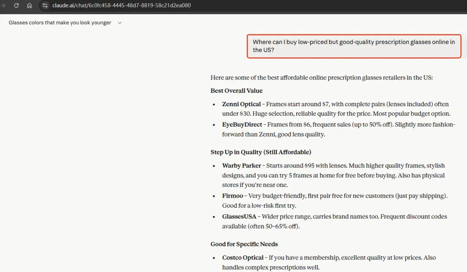Click 'Step Up in Quality (Still Affordable)' heading
This screenshot has height=272, width=467.
coord(261,152)
